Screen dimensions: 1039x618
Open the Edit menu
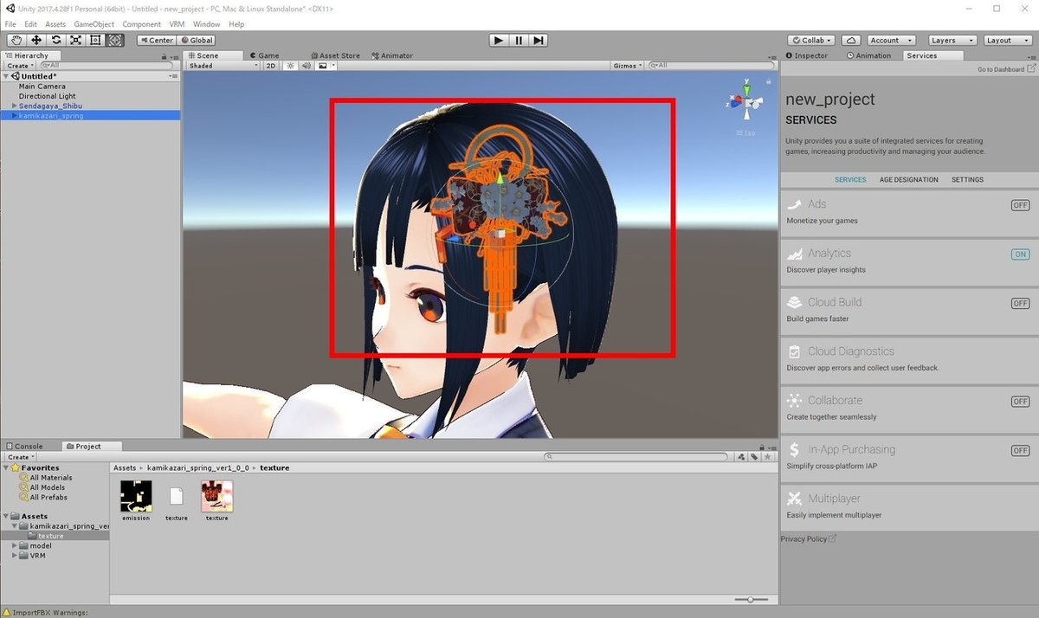[x=31, y=24]
